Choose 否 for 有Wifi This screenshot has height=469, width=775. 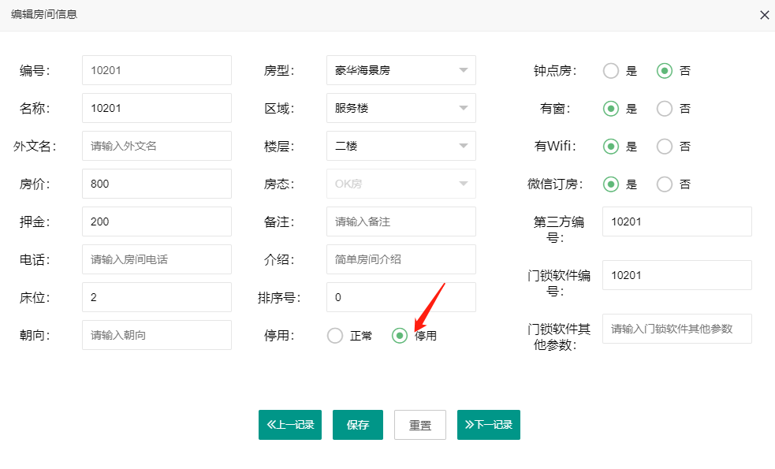665,147
